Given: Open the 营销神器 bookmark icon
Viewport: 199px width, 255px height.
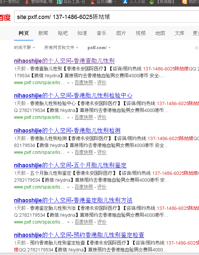Looking at the screenshot, I should 27,2.
